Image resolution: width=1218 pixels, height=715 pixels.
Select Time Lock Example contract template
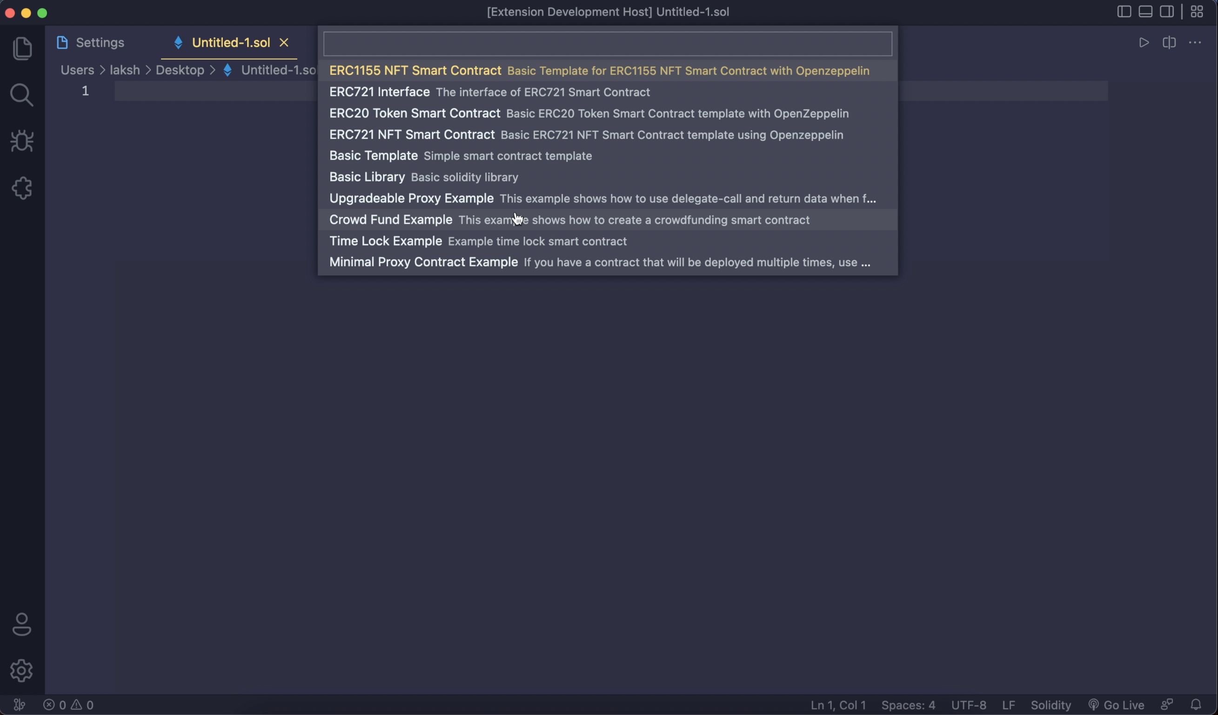tap(386, 240)
